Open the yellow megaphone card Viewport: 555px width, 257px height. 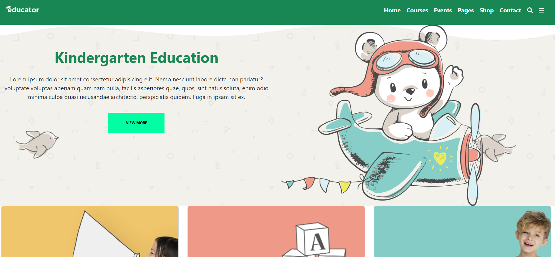(90, 231)
